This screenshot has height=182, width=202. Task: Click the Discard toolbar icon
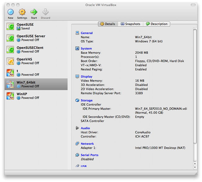45,12
